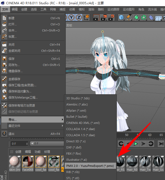Open the render settings gear clapperboard icon
The image size is (165, 180).
point(111,17)
